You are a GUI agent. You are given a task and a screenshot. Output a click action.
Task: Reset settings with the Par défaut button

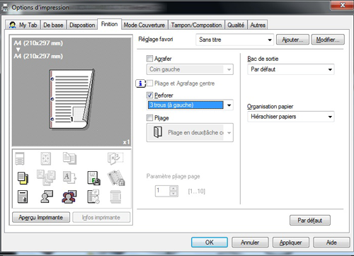310,221
